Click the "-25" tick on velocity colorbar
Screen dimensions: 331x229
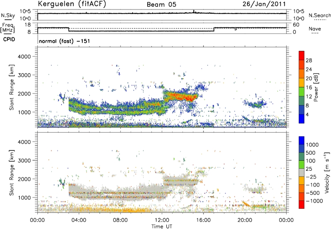311,177
